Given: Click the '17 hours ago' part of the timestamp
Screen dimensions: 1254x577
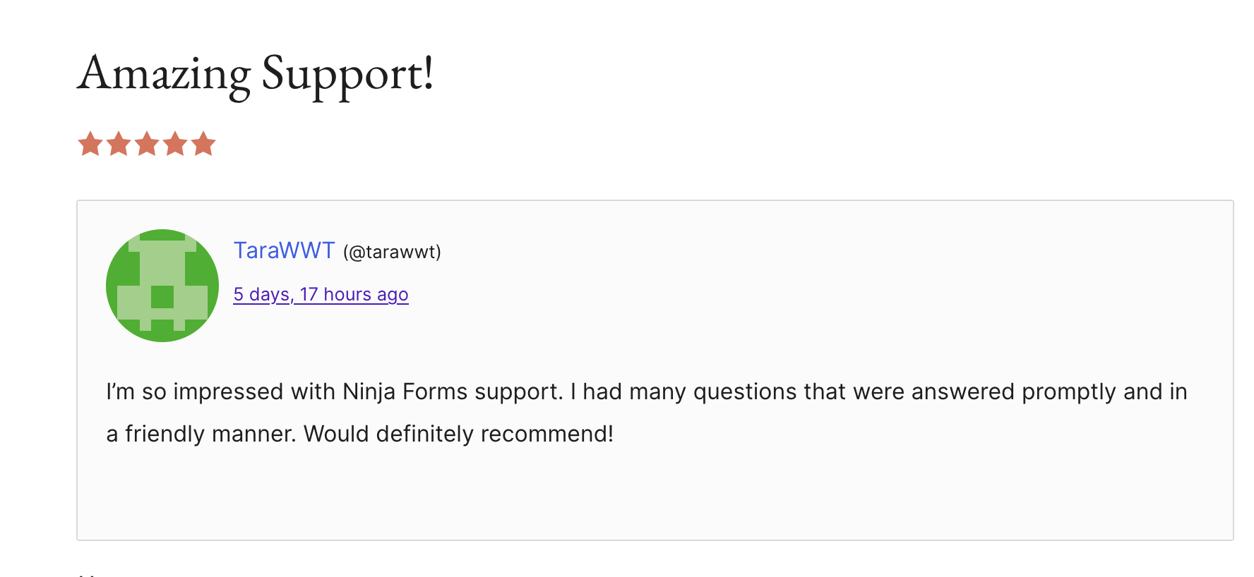Looking at the screenshot, I should [x=354, y=294].
